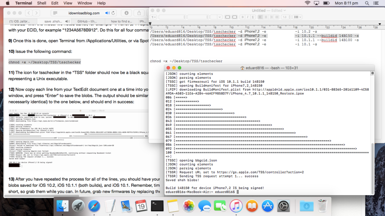
Task: Toggle Terminal alternate screen scroll icon
Action: [373, 73]
